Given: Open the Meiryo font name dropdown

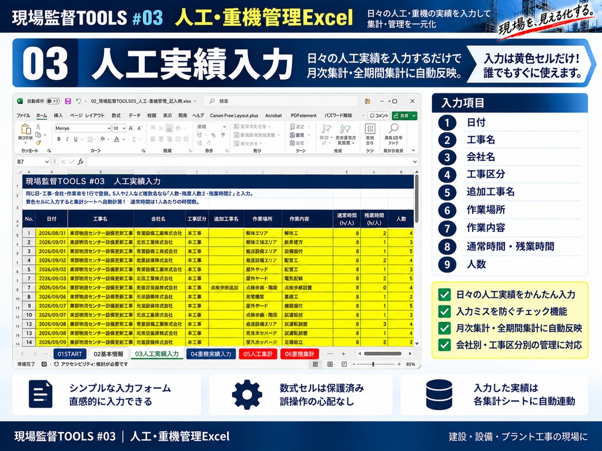Looking at the screenshot, I should click(109, 128).
